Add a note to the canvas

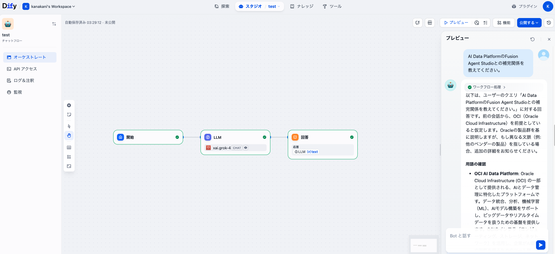point(69,115)
